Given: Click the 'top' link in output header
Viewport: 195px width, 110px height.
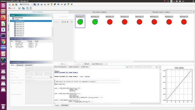Looking at the screenshot, I should (82, 76).
